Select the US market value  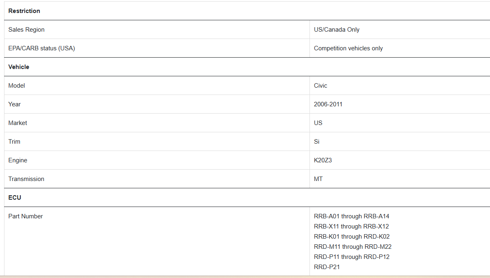click(318, 123)
